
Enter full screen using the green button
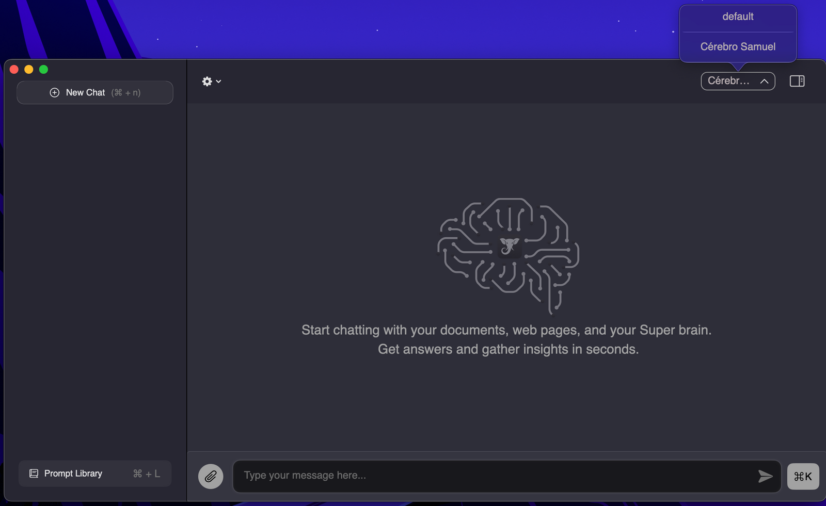point(44,70)
